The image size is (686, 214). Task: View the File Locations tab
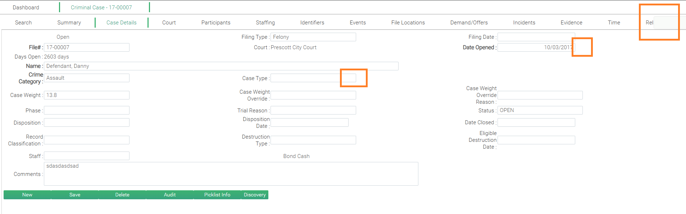coord(408,23)
